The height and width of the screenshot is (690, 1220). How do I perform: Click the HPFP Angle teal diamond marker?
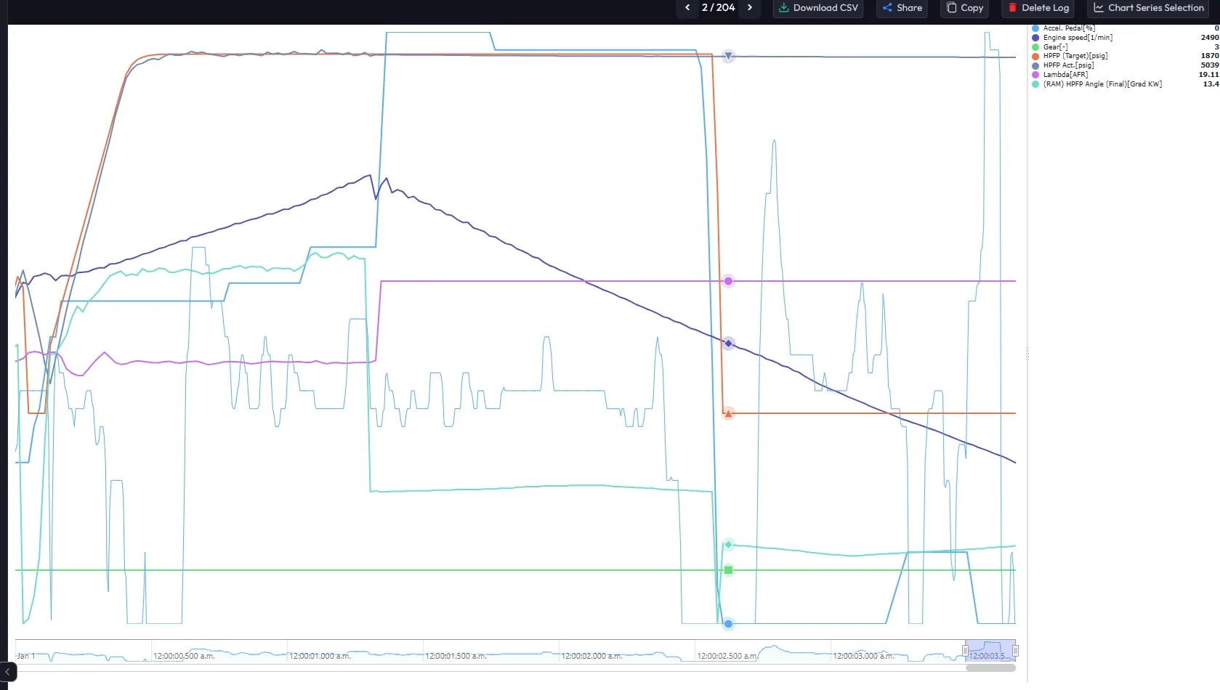(x=728, y=545)
